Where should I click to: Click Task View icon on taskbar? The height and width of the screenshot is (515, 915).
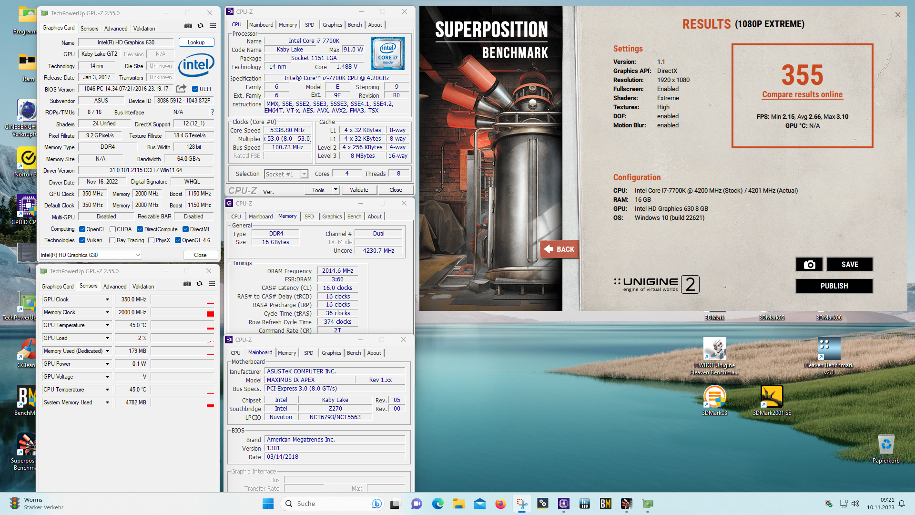(x=396, y=504)
